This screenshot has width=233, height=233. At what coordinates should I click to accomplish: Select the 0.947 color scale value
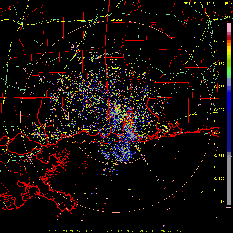tap(219, 41)
